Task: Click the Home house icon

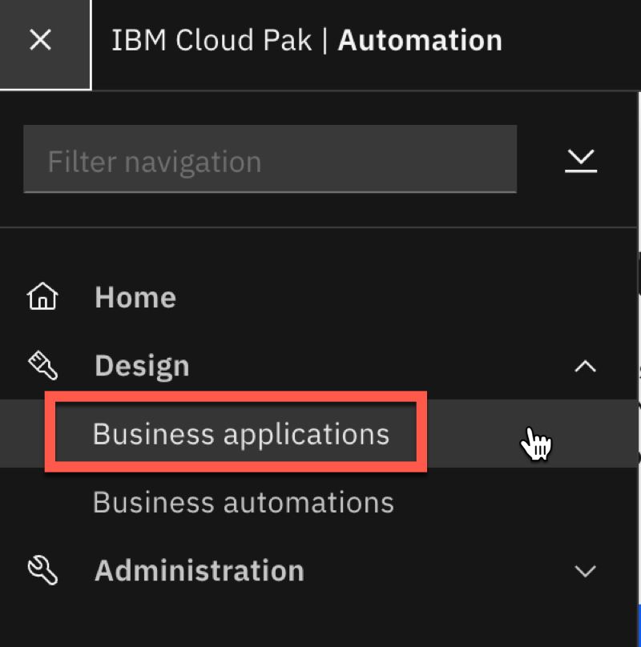Action: click(42, 296)
